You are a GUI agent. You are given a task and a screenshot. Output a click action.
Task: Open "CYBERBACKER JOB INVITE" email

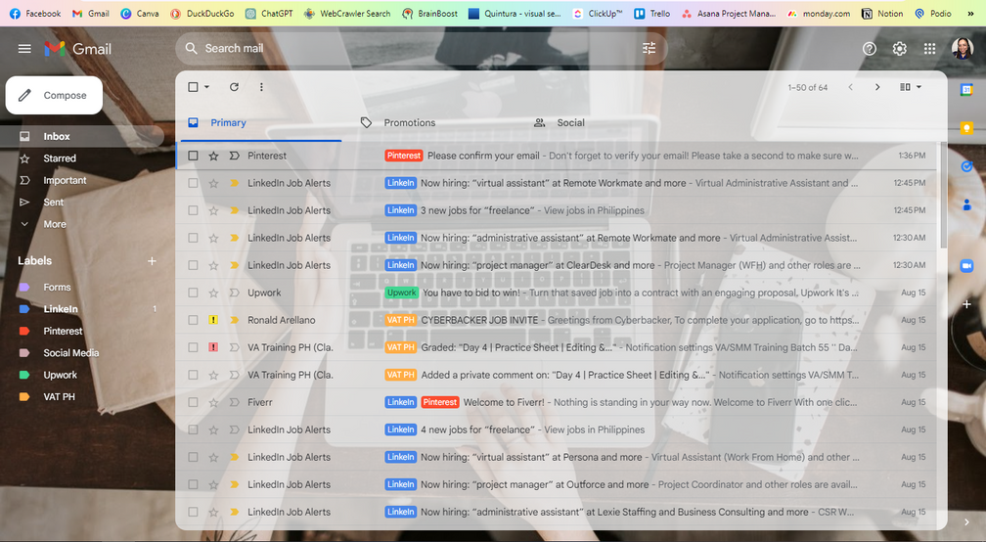pyautogui.click(x=479, y=319)
